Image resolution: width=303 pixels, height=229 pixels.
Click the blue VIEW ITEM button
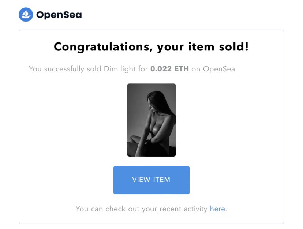coord(151,180)
